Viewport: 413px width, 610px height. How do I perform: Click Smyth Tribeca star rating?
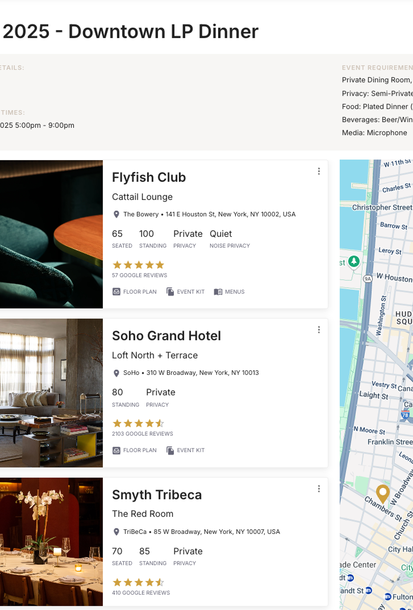click(x=138, y=583)
